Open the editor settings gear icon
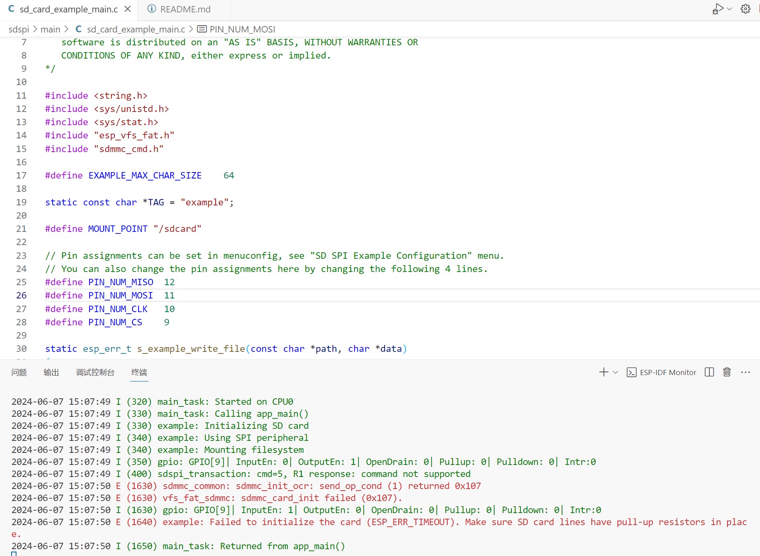This screenshot has width=760, height=556. (746, 9)
